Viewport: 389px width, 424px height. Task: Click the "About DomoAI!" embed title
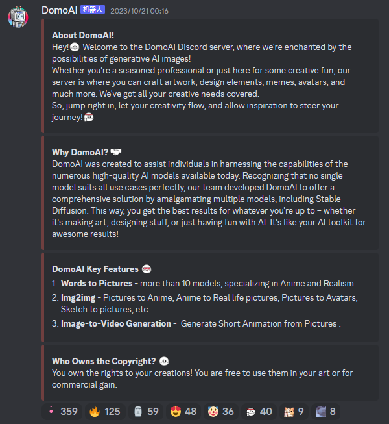point(82,36)
